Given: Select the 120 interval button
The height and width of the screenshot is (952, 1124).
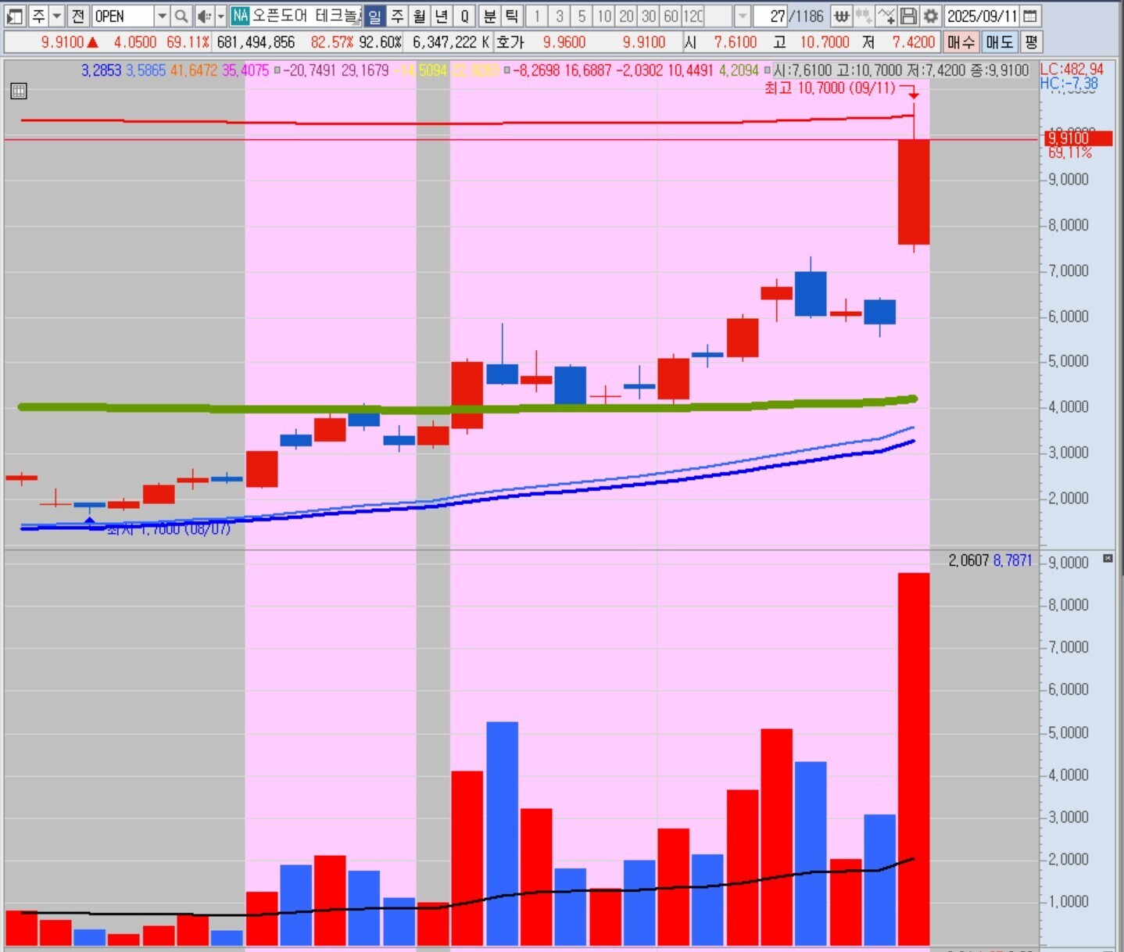Looking at the screenshot, I should click(693, 16).
